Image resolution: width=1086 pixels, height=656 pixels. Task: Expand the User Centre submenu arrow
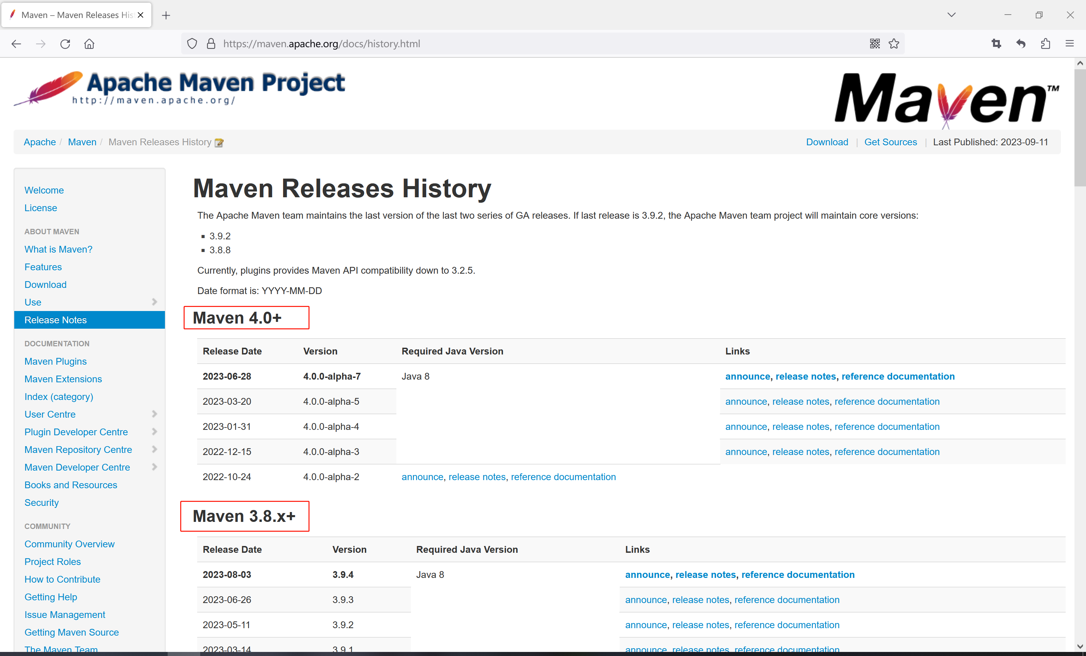[154, 414]
